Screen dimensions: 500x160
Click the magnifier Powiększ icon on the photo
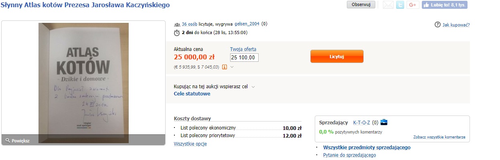tap(8, 141)
